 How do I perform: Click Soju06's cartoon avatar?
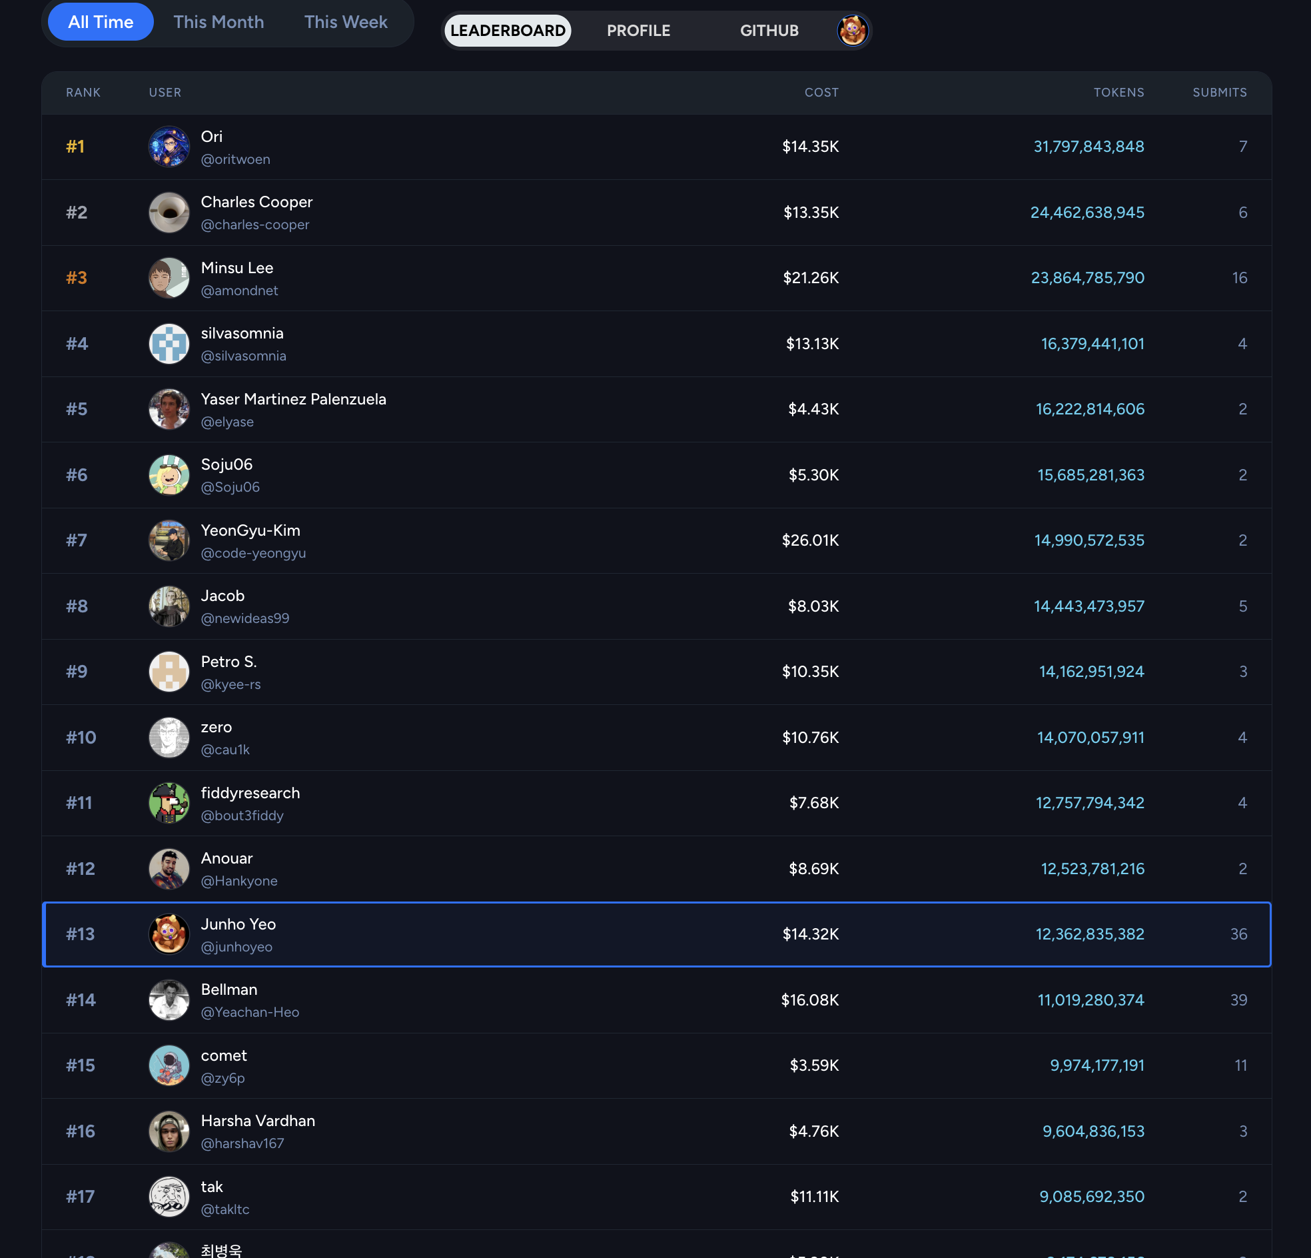point(169,475)
